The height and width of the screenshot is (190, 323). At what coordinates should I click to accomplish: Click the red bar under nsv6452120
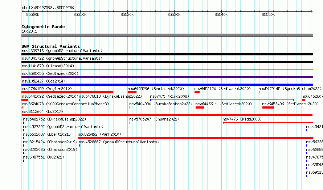[x=197, y=92]
